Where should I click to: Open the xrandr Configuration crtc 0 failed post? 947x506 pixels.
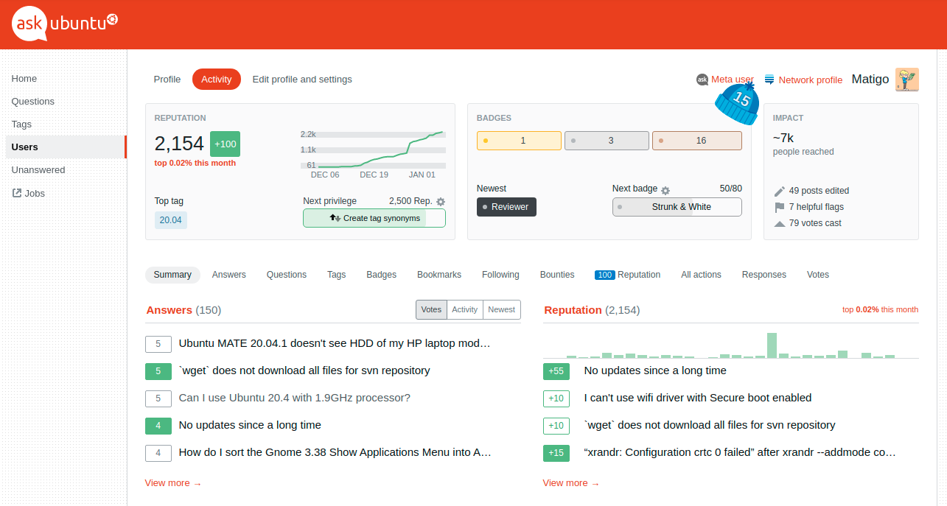point(741,452)
